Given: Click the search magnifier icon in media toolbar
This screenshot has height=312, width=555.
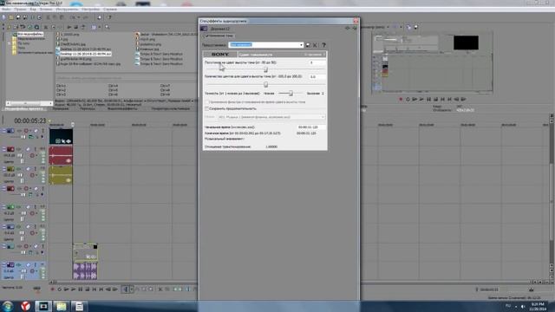Looking at the screenshot, I should click(x=107, y=27).
